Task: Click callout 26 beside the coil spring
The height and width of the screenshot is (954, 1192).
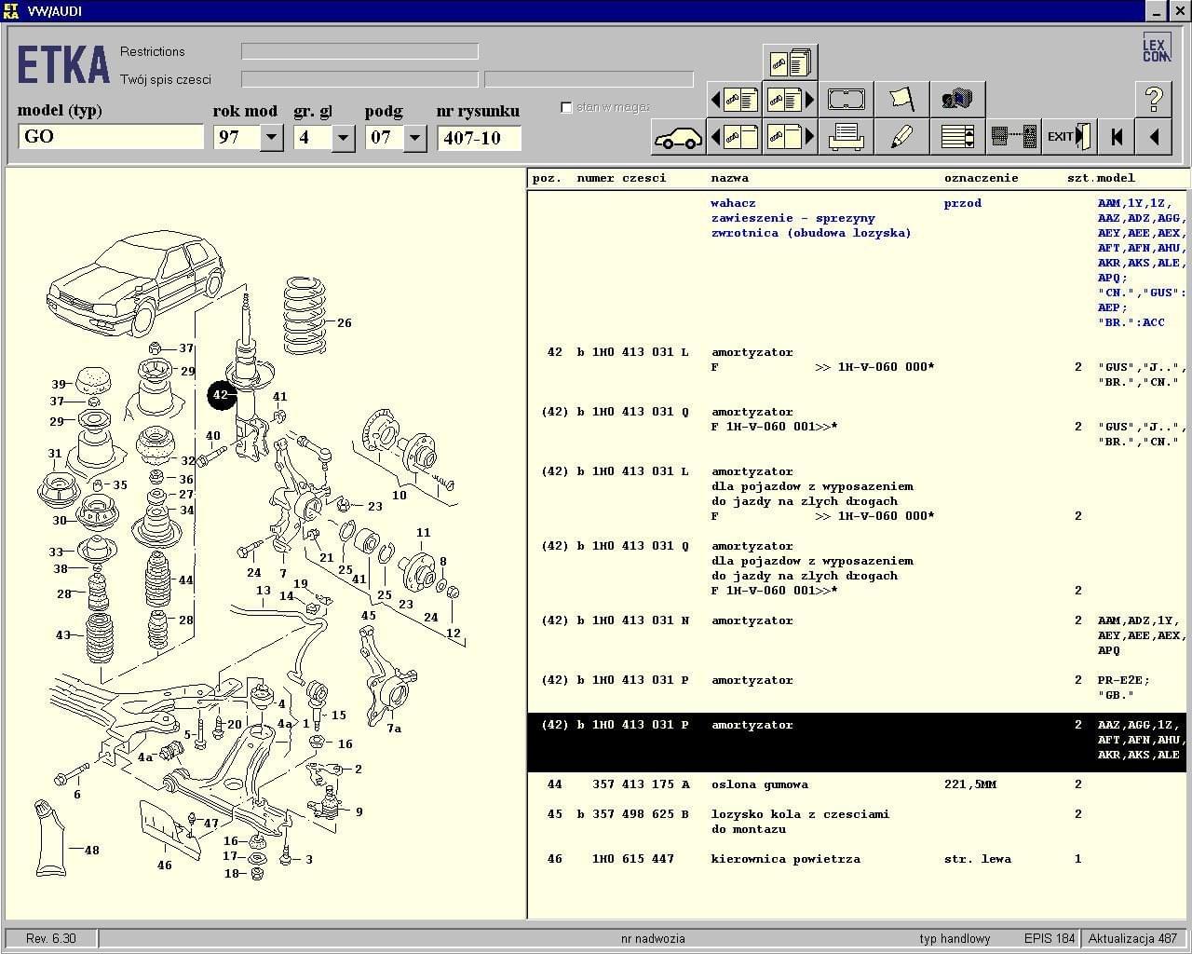Action: point(345,323)
